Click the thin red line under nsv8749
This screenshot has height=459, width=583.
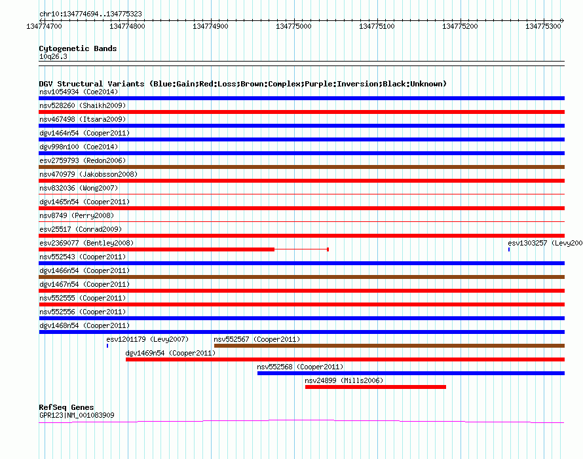pos(301,221)
